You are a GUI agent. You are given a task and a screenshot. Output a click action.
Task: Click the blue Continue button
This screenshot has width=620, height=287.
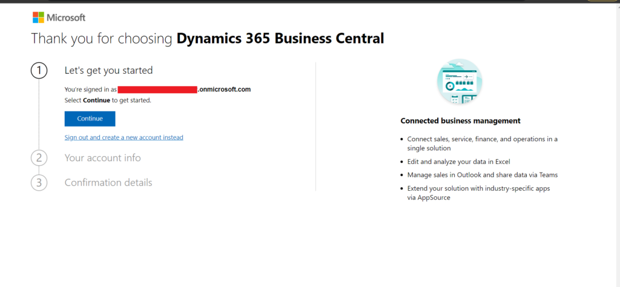click(90, 119)
